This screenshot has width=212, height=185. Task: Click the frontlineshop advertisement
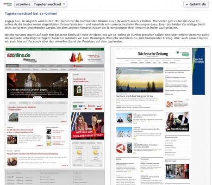177,122
